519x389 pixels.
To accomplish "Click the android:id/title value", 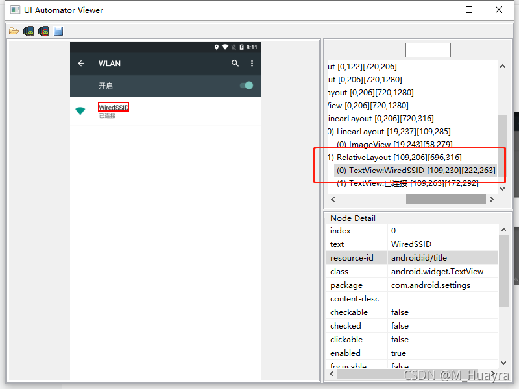I will click(x=418, y=257).
